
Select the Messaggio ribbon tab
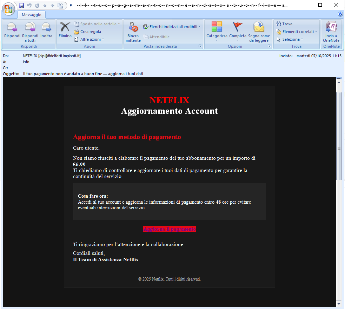pos(32,15)
